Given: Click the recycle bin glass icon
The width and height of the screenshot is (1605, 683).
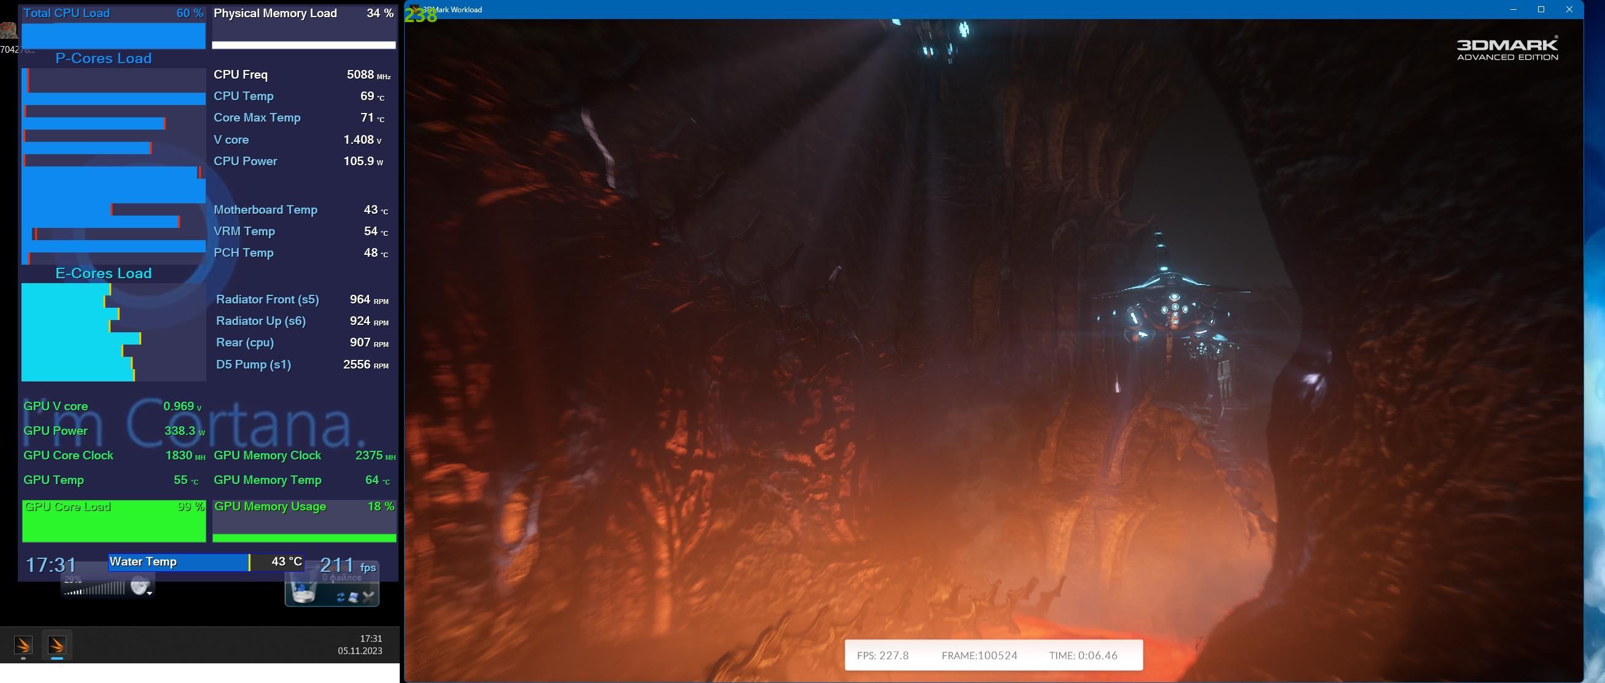Looking at the screenshot, I should click(304, 591).
